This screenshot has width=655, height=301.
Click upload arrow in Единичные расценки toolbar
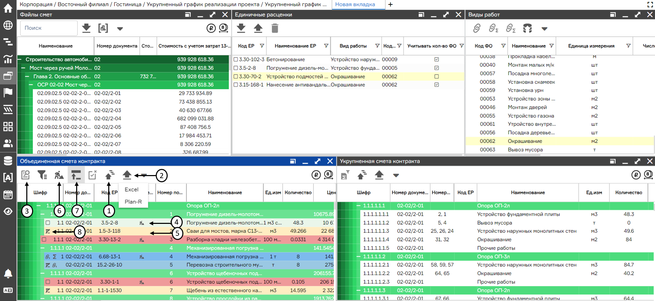tap(258, 28)
